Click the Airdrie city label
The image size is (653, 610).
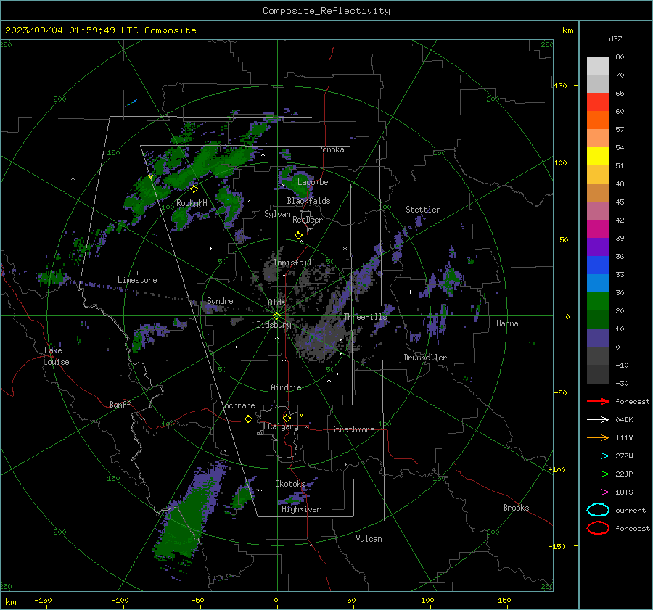pos(286,387)
